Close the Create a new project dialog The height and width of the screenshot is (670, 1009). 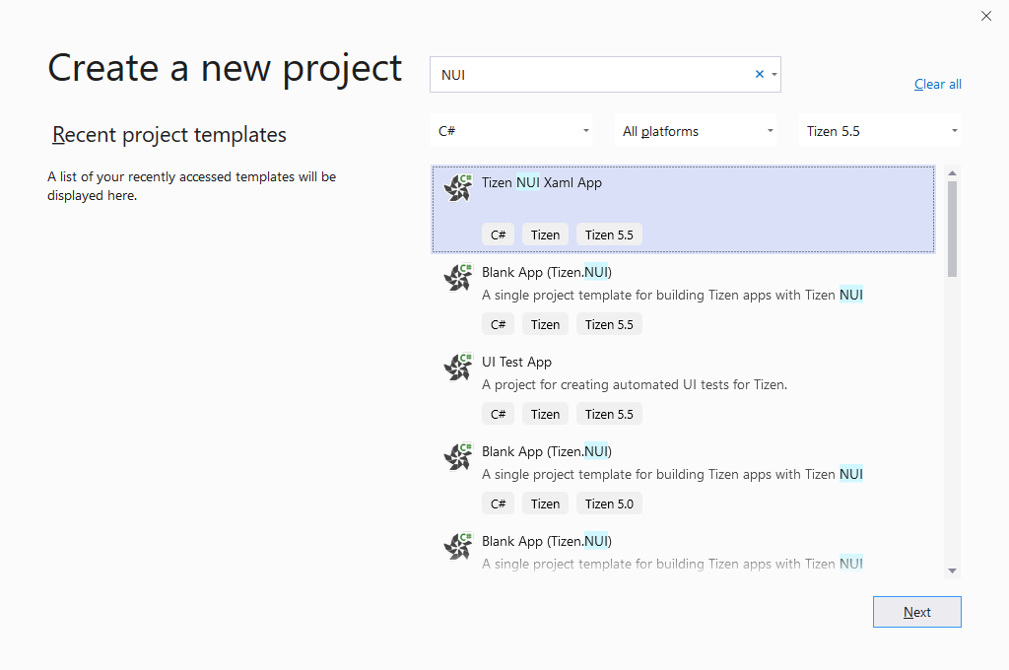[x=986, y=16]
